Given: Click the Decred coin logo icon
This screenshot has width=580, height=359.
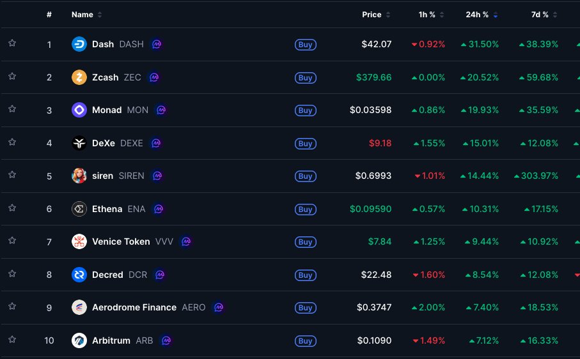Looking at the screenshot, I should point(79,275).
